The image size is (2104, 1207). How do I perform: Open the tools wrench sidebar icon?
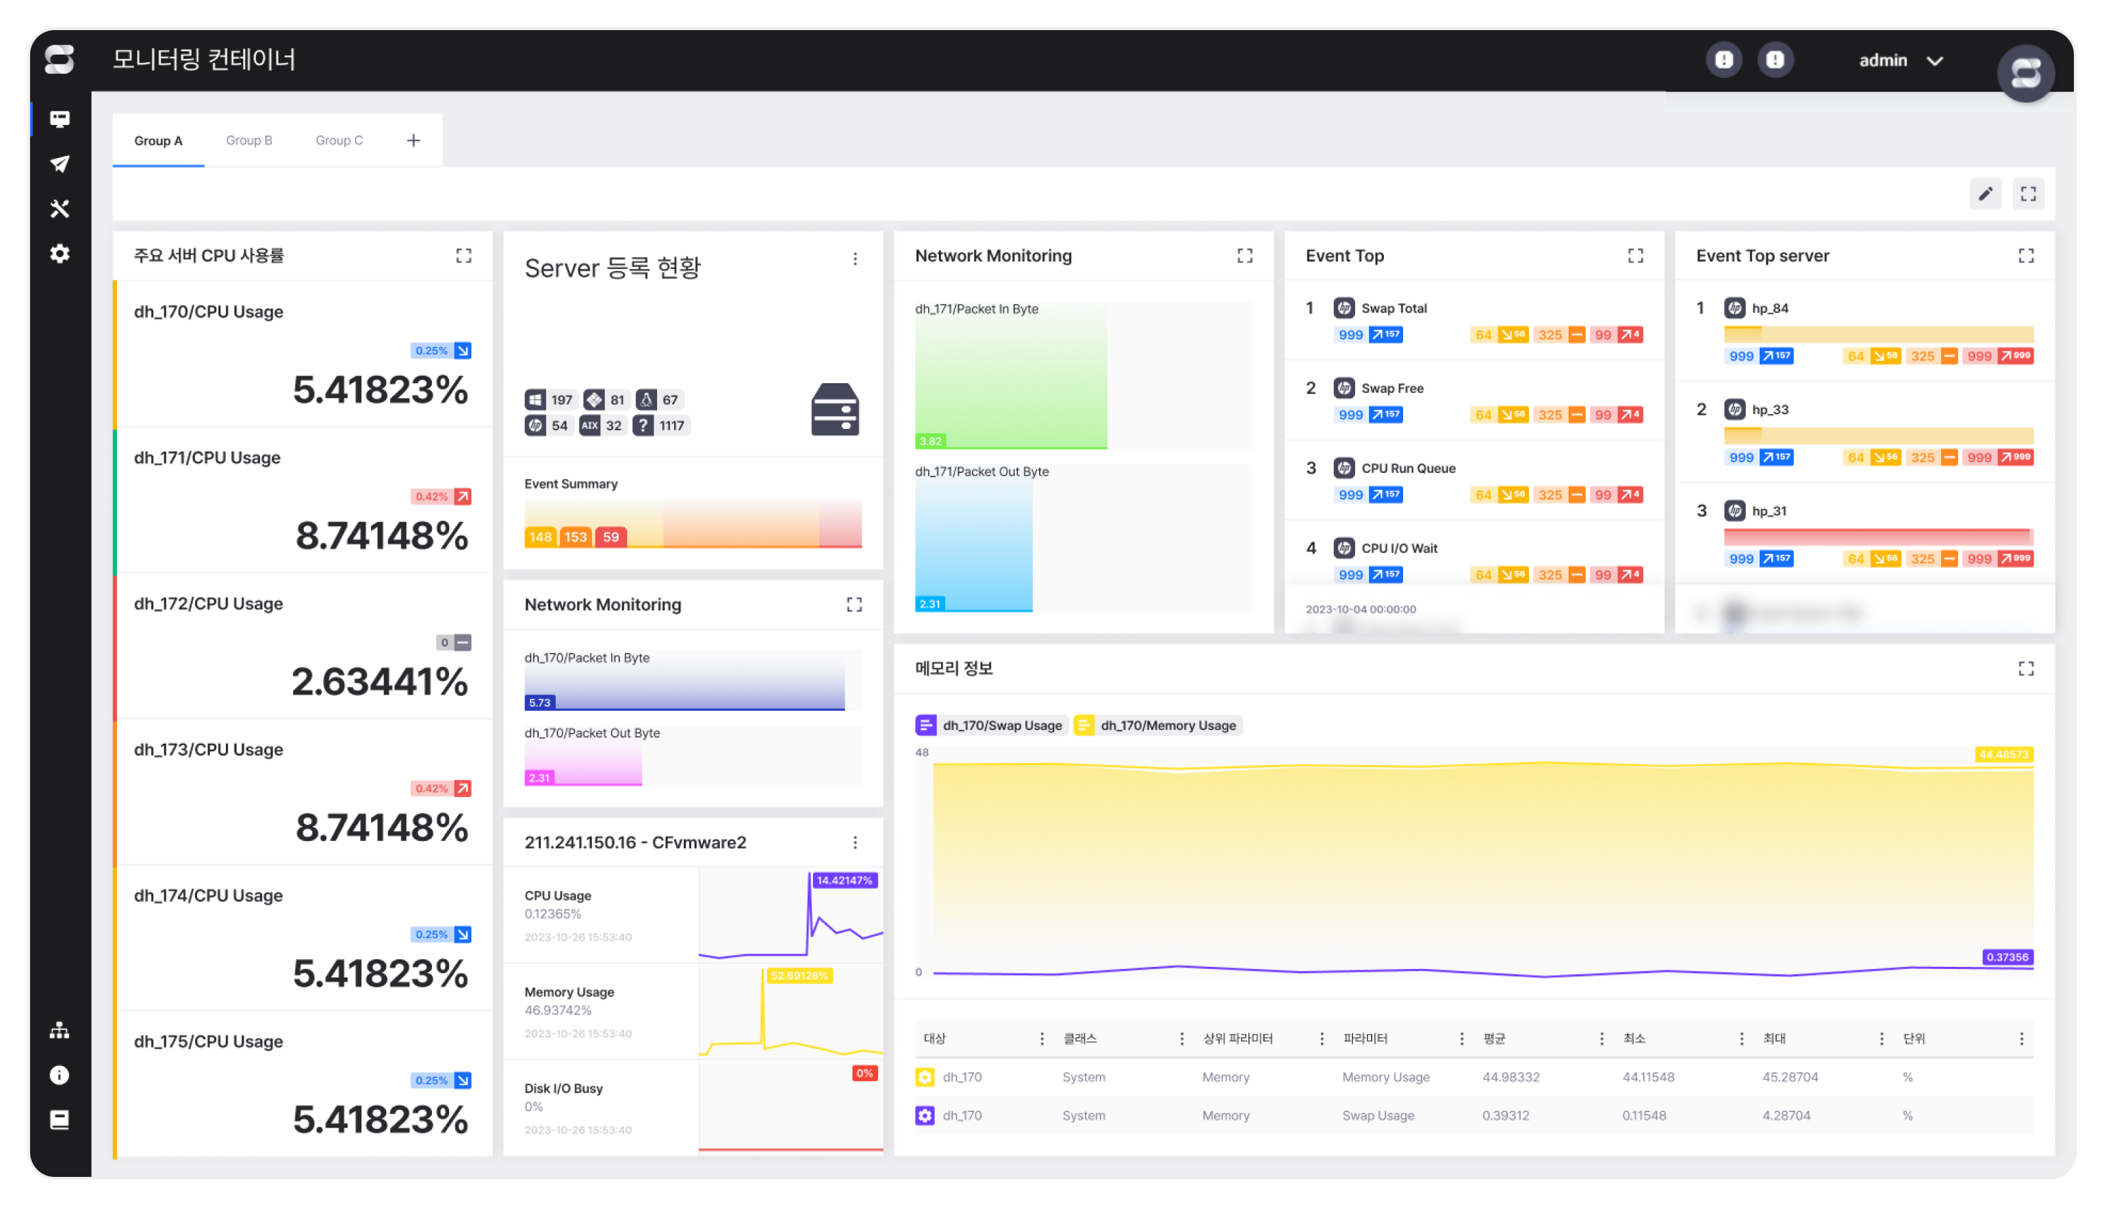pos(60,209)
